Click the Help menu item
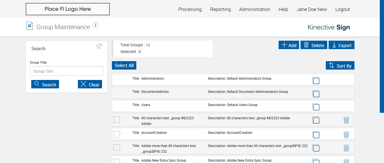This screenshot has width=384, height=163. 283,9
